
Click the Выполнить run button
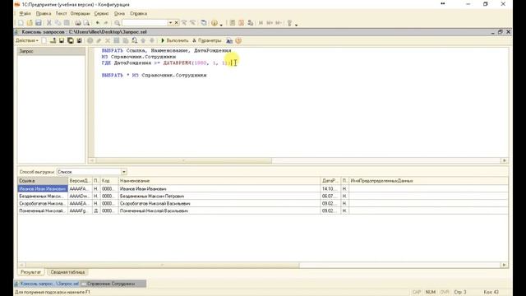pyautogui.click(x=174, y=40)
